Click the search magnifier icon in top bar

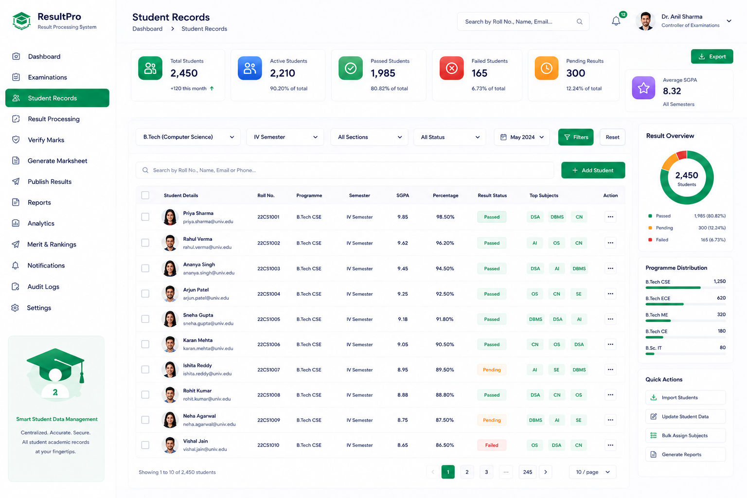(x=579, y=21)
